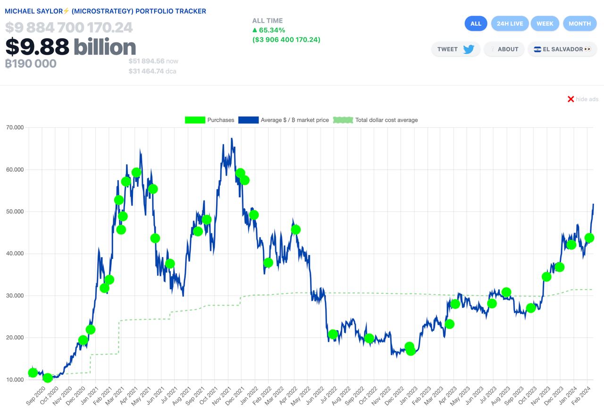
Task: Open the EL SALVADOR tracker button
Action: 562,49
